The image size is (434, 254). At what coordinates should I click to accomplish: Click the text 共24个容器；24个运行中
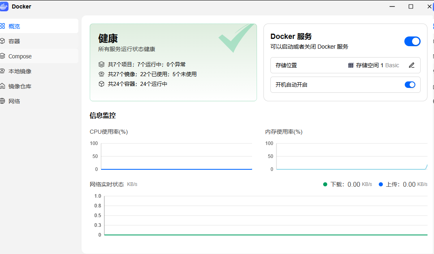pyautogui.click(x=138, y=84)
